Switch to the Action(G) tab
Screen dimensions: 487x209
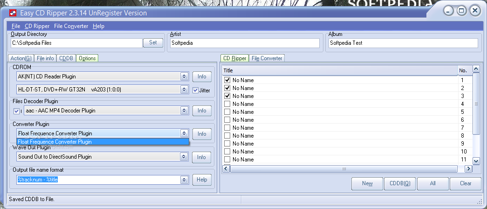pyautogui.click(x=21, y=58)
